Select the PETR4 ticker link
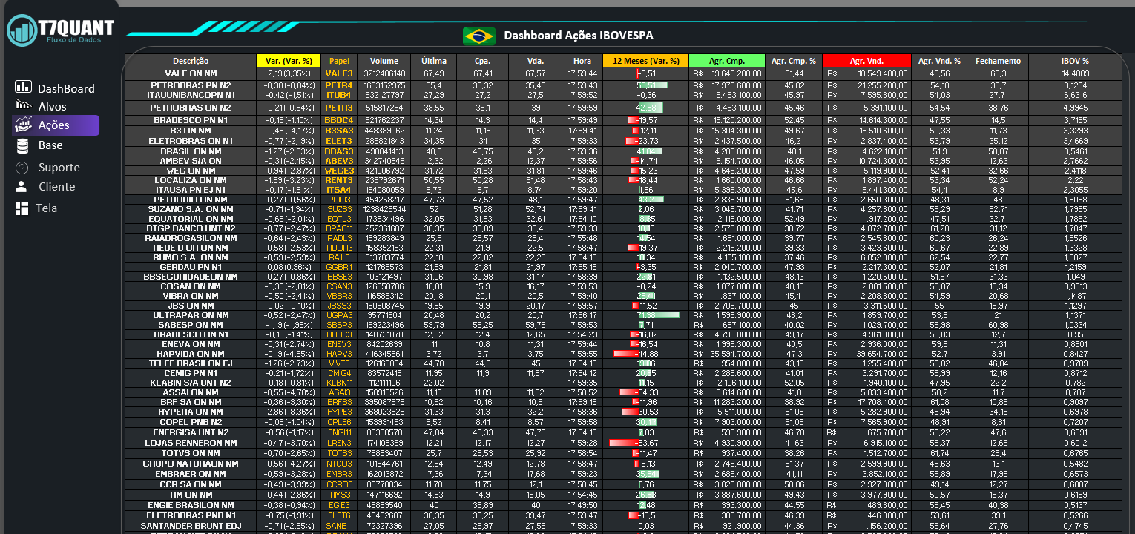 tap(339, 85)
